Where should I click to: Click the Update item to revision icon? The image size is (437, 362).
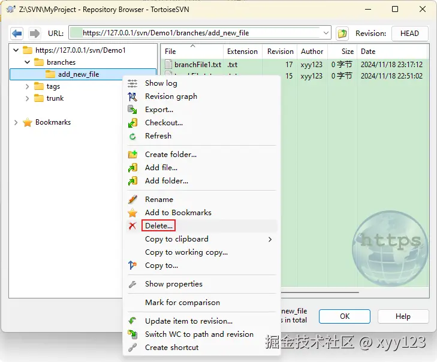click(x=132, y=321)
